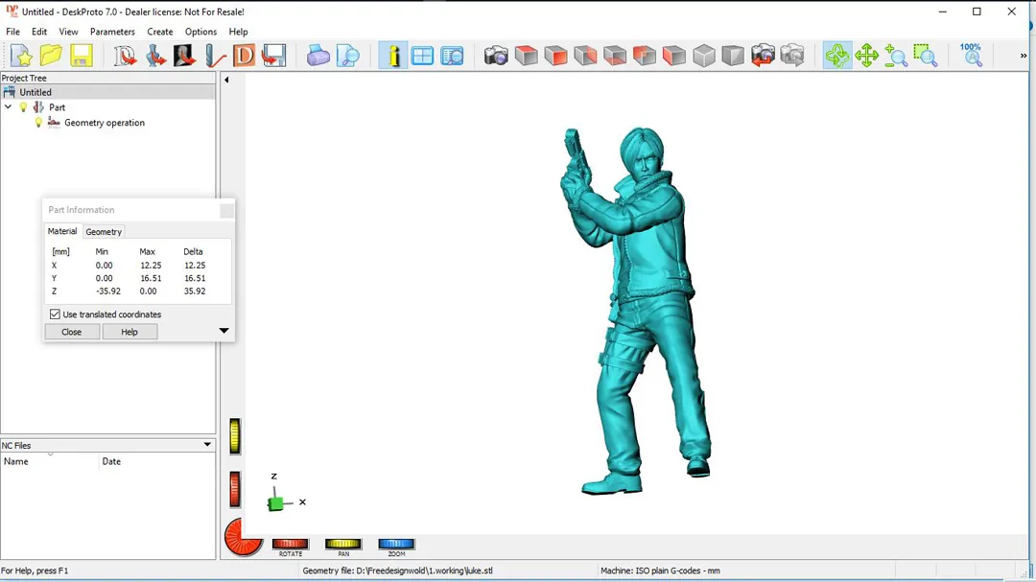The image size is (1036, 582).
Task: Open the File menu
Action: 12,32
